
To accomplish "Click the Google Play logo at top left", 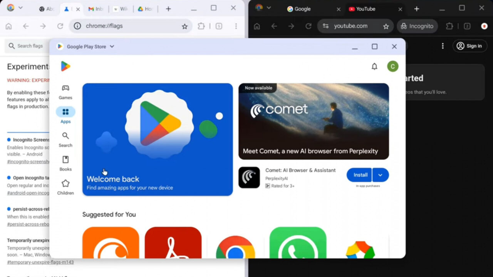I will click(x=65, y=66).
